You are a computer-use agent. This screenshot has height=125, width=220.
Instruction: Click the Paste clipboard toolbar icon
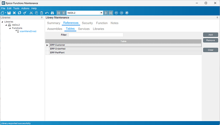41,13
